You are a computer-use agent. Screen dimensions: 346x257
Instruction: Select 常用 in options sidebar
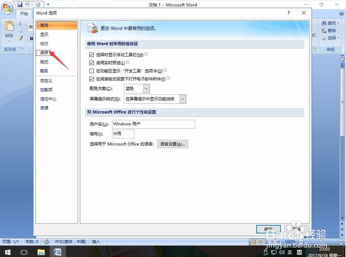click(x=56, y=25)
